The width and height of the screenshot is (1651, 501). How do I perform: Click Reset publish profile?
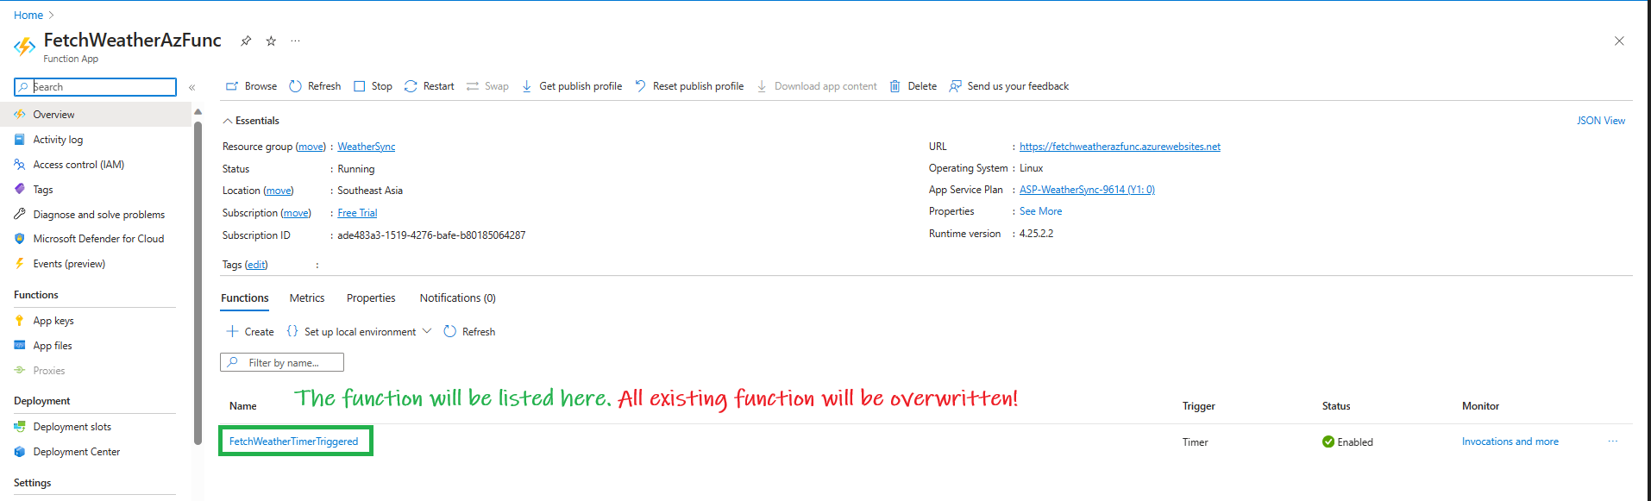point(689,86)
